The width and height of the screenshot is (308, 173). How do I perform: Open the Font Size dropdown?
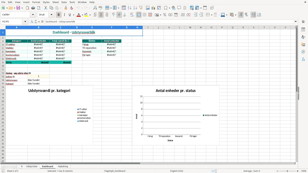52,15
